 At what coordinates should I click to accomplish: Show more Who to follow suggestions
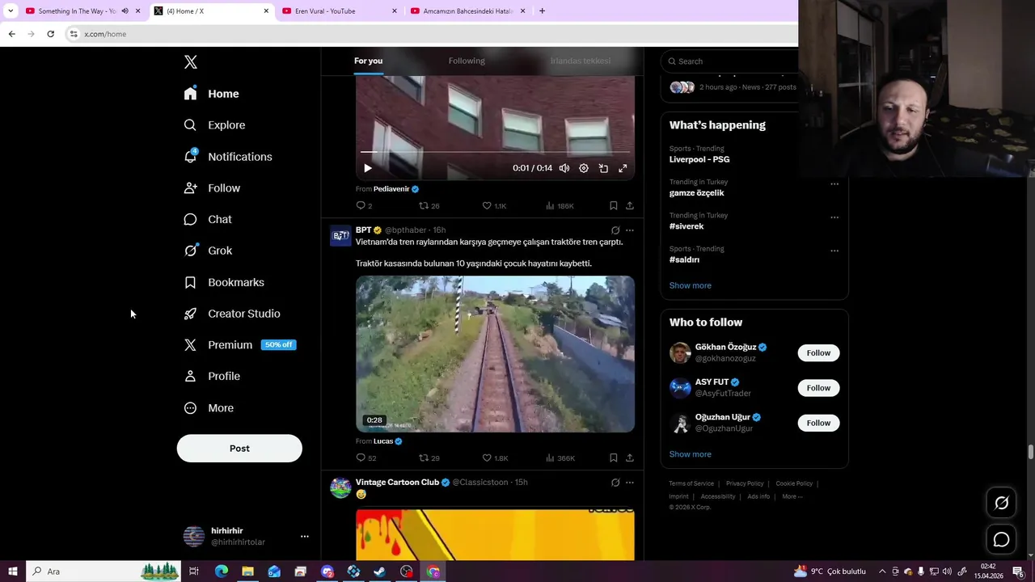click(x=691, y=454)
